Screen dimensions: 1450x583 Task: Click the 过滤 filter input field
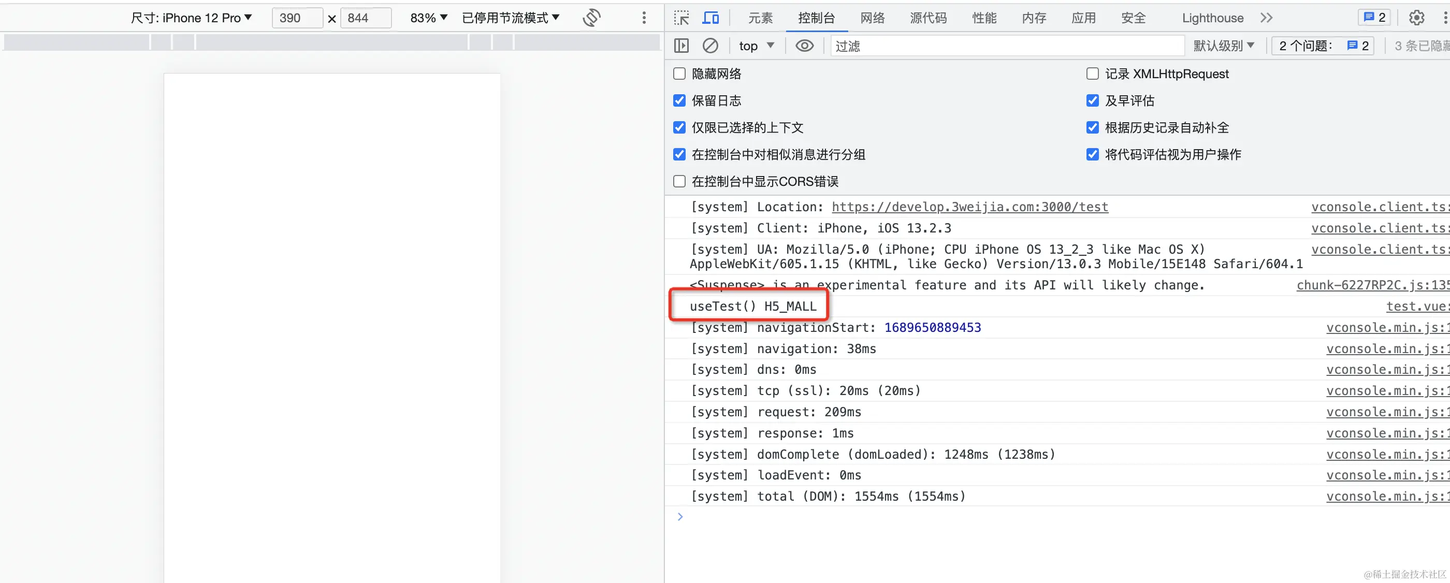click(x=1008, y=46)
